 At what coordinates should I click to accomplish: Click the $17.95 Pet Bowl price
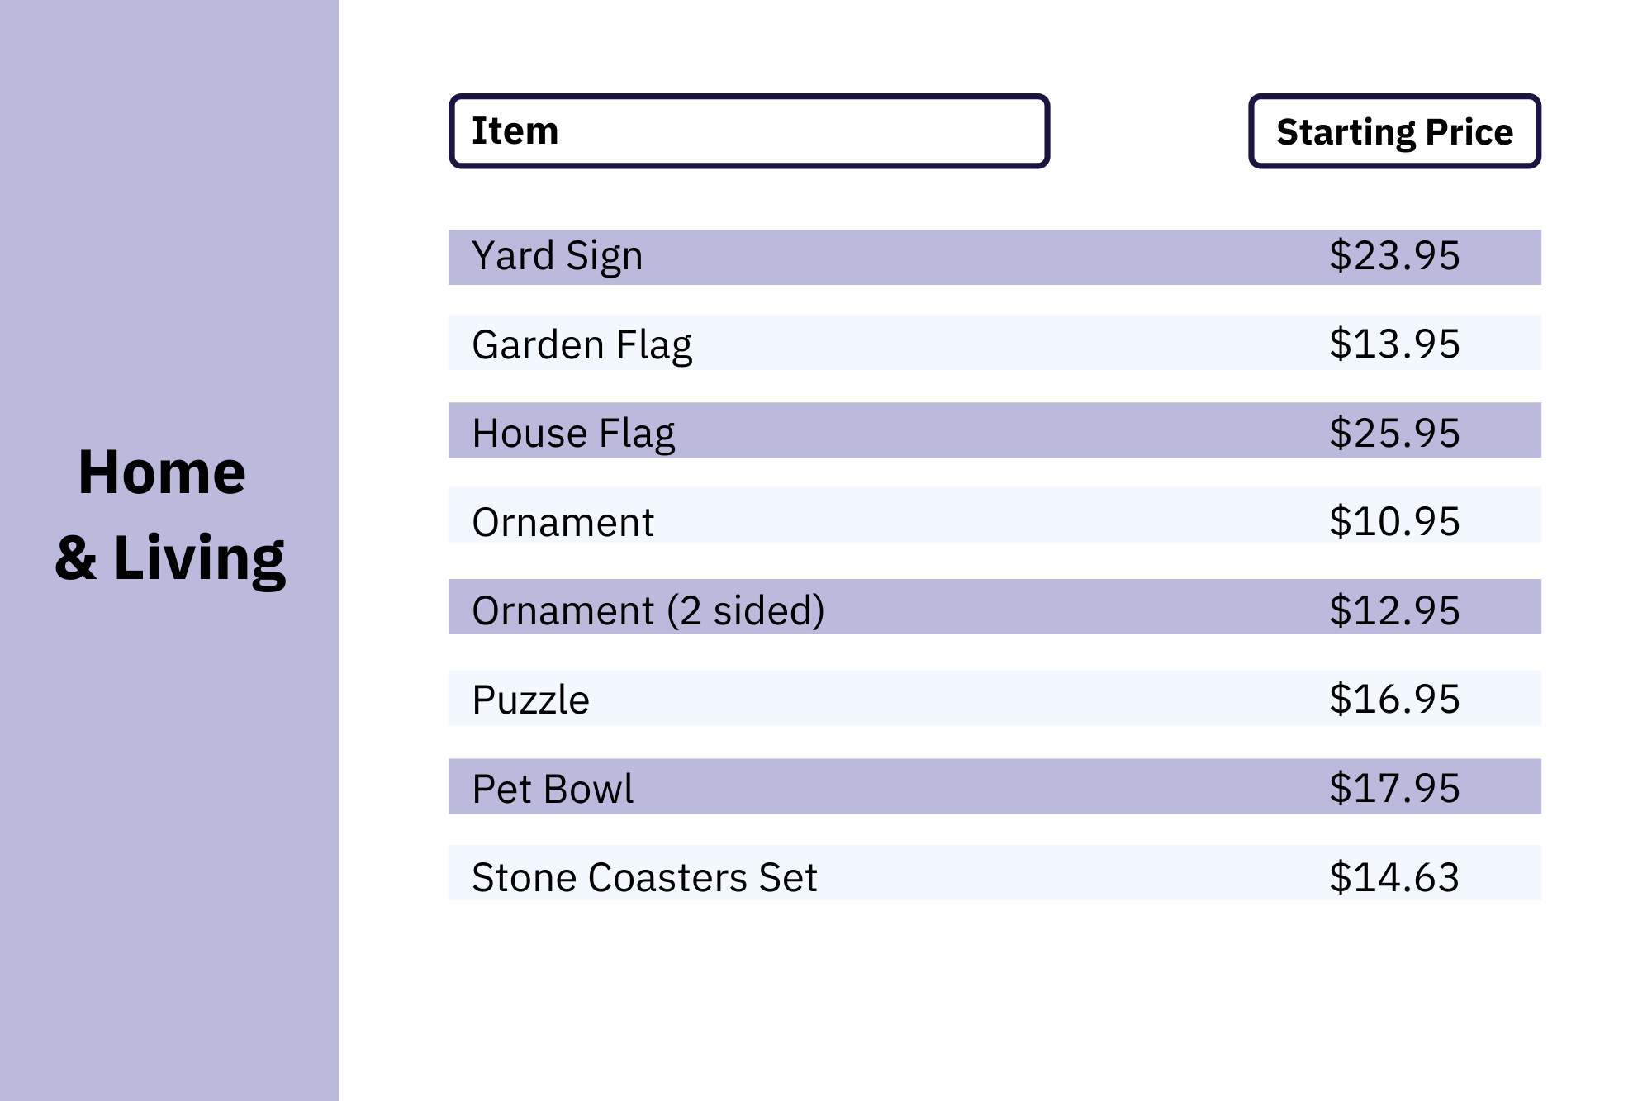[x=1394, y=789]
